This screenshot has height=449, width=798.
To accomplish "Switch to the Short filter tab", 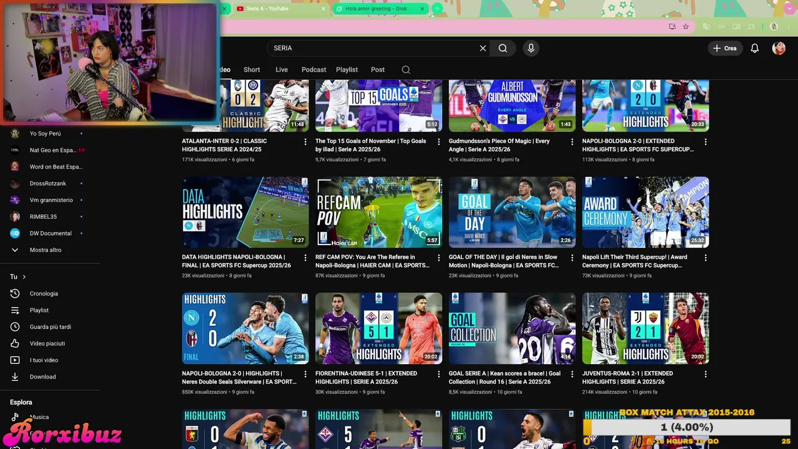I will point(252,70).
